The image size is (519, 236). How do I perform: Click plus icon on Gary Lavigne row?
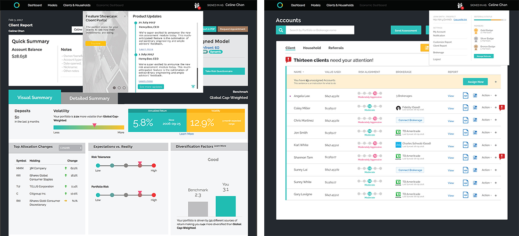(495, 194)
